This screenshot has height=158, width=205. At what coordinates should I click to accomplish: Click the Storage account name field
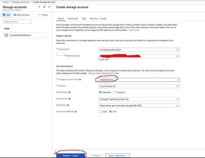[139, 80]
